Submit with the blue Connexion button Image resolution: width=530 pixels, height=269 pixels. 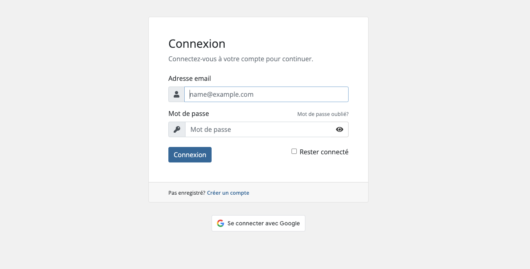tap(190, 155)
